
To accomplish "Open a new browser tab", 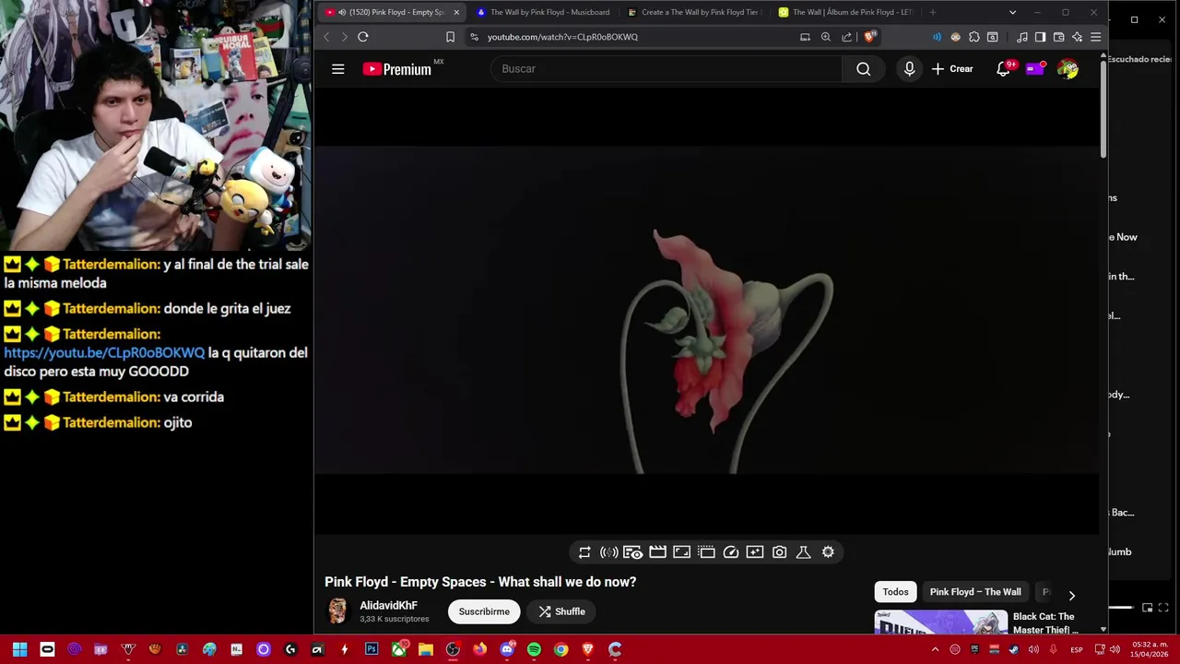I will click(933, 12).
